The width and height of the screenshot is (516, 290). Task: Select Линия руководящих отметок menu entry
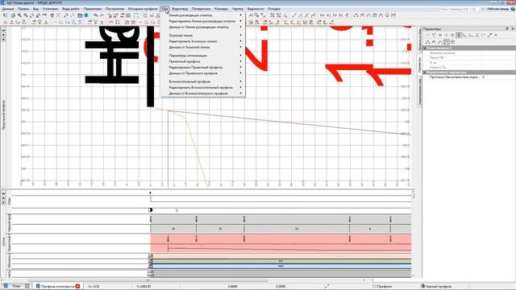coord(202,15)
